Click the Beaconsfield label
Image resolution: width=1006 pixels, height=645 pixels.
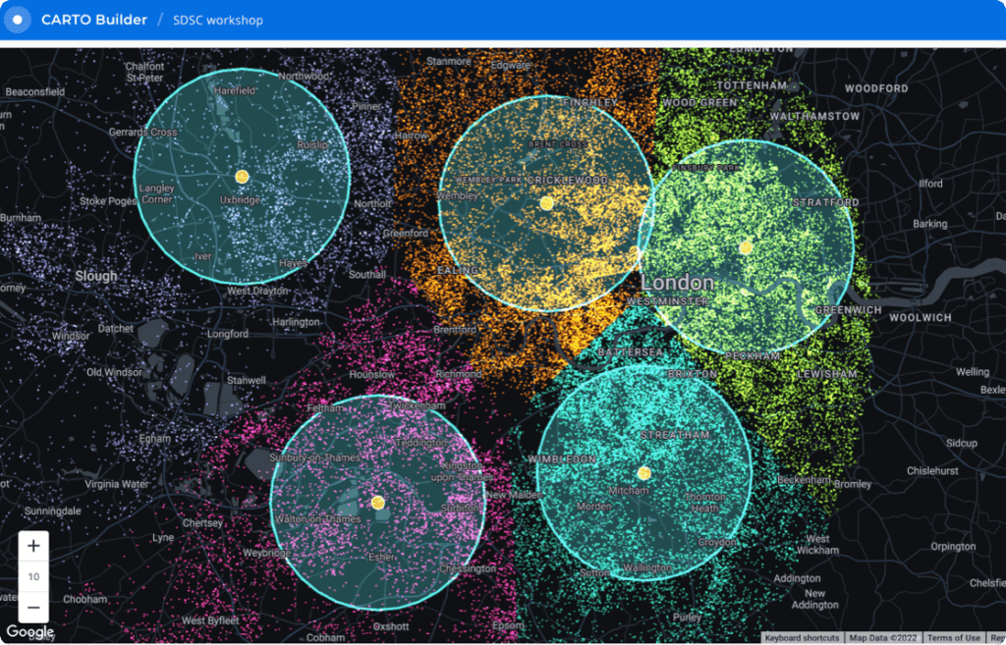coord(35,91)
